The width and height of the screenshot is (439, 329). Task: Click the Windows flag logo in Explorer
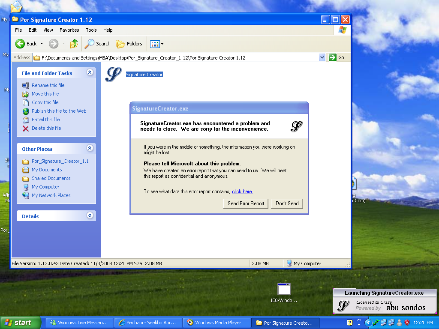tap(342, 30)
